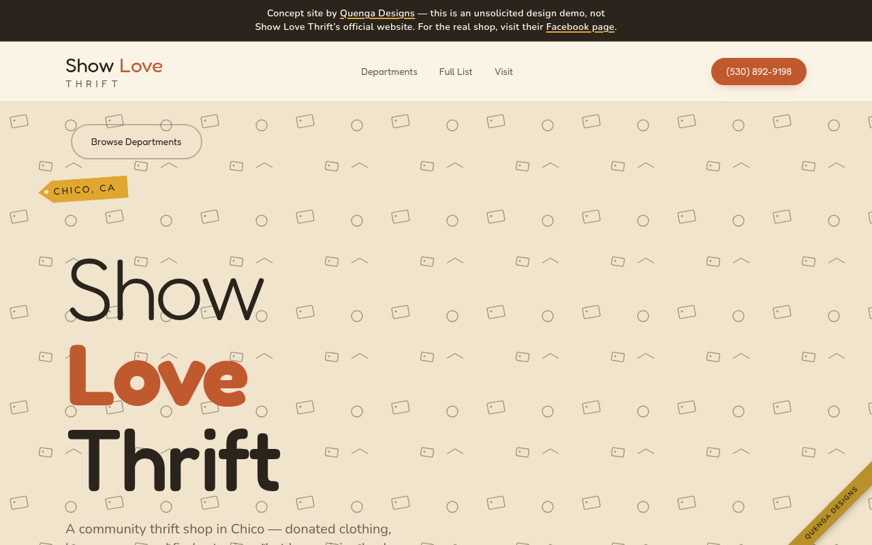The height and width of the screenshot is (545, 872).
Task: Click the bold 'Thrift' hero heading word
Action: pos(174,461)
